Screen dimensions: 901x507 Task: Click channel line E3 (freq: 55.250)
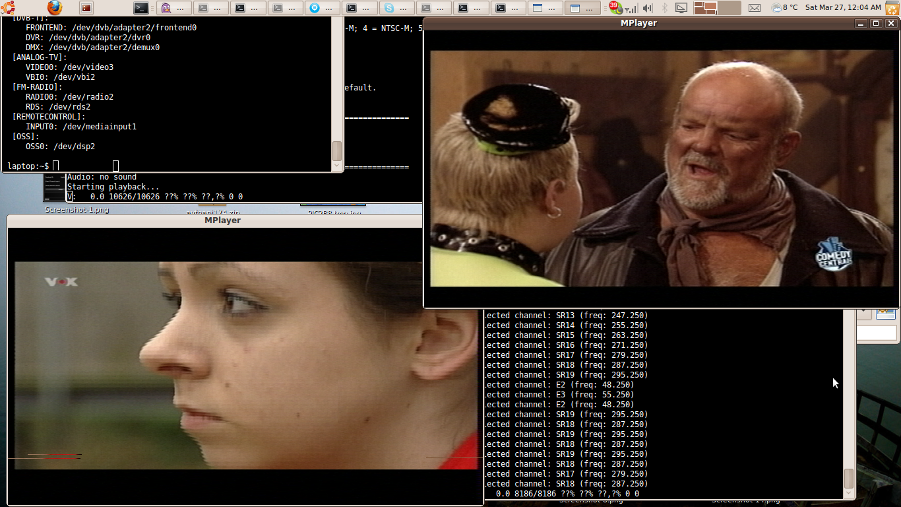(x=559, y=395)
